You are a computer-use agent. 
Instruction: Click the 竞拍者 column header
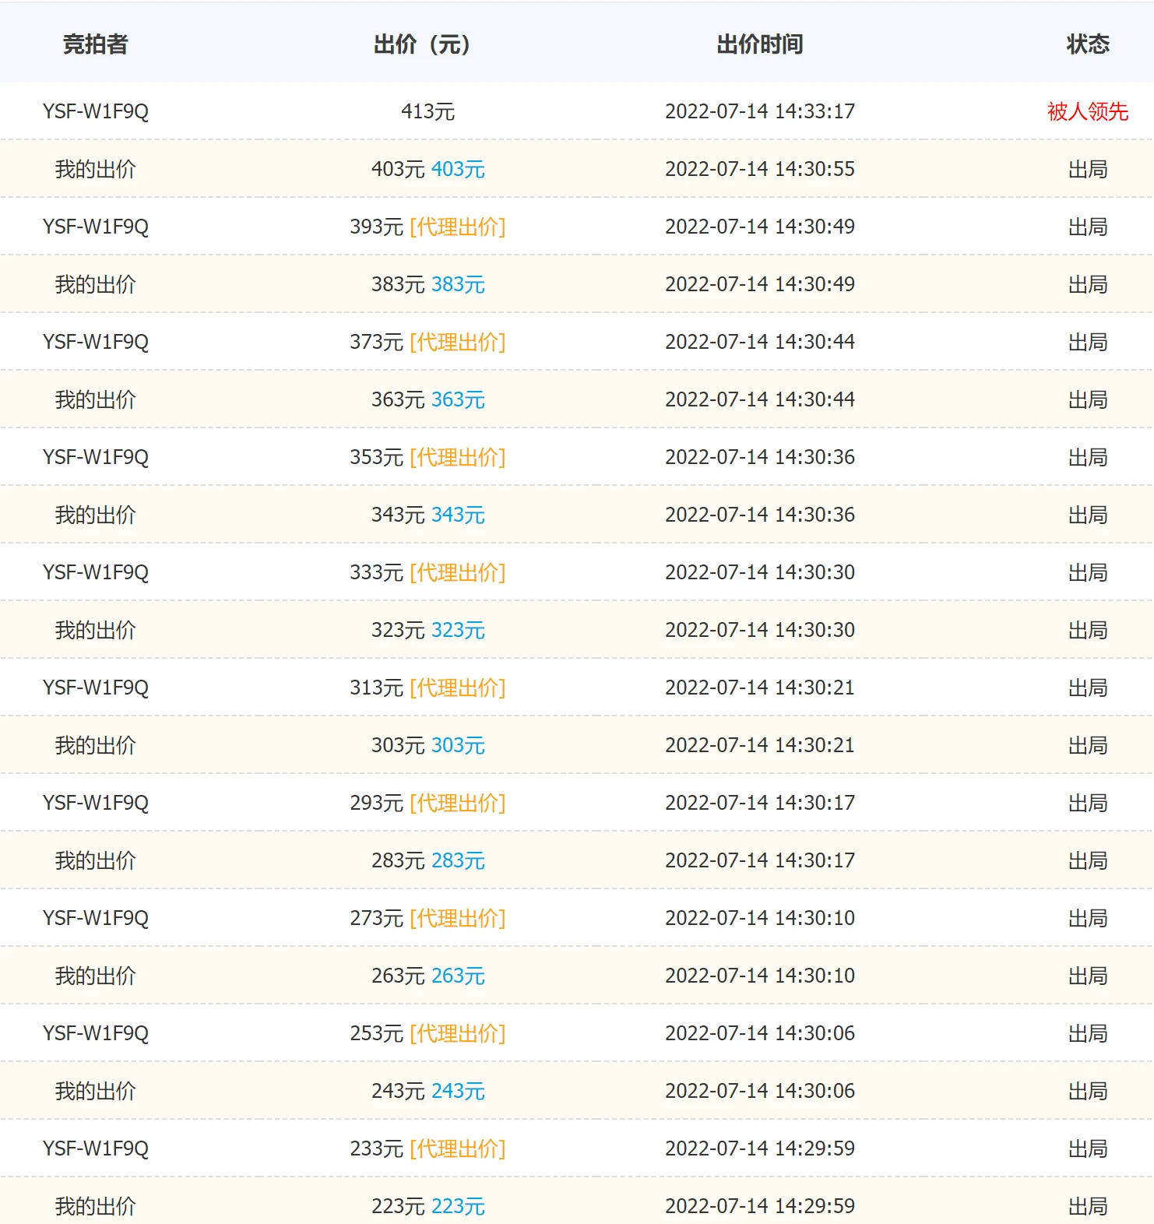click(x=95, y=44)
